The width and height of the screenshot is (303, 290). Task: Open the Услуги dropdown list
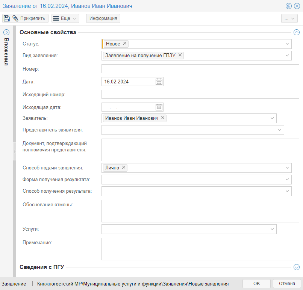pos(272,229)
